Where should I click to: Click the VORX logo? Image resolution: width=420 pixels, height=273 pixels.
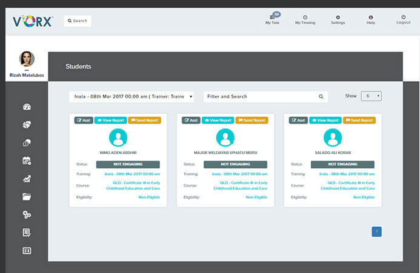33,21
